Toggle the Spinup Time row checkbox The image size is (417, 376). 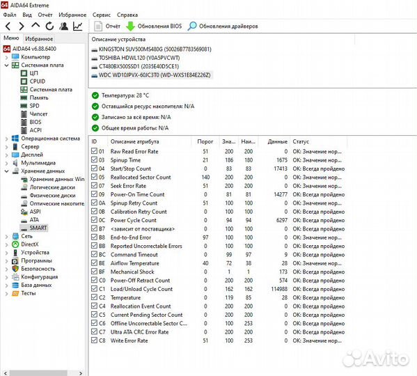tap(94, 159)
